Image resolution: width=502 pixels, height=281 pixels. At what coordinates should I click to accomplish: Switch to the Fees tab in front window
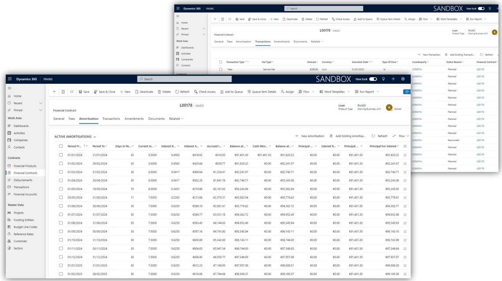tap(72, 119)
